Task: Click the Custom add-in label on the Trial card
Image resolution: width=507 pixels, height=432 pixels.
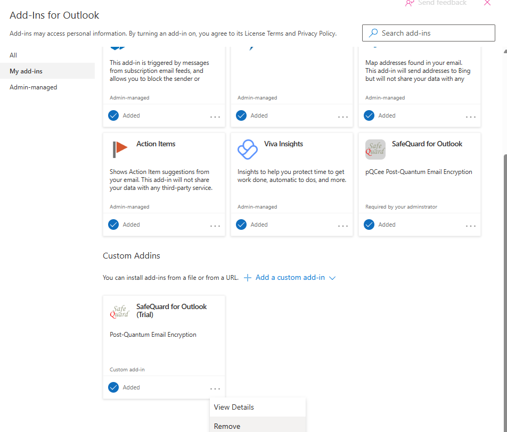Action: (127, 370)
